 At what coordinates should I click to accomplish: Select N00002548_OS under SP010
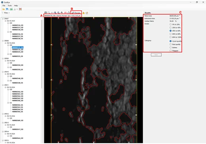coord(17,83)
